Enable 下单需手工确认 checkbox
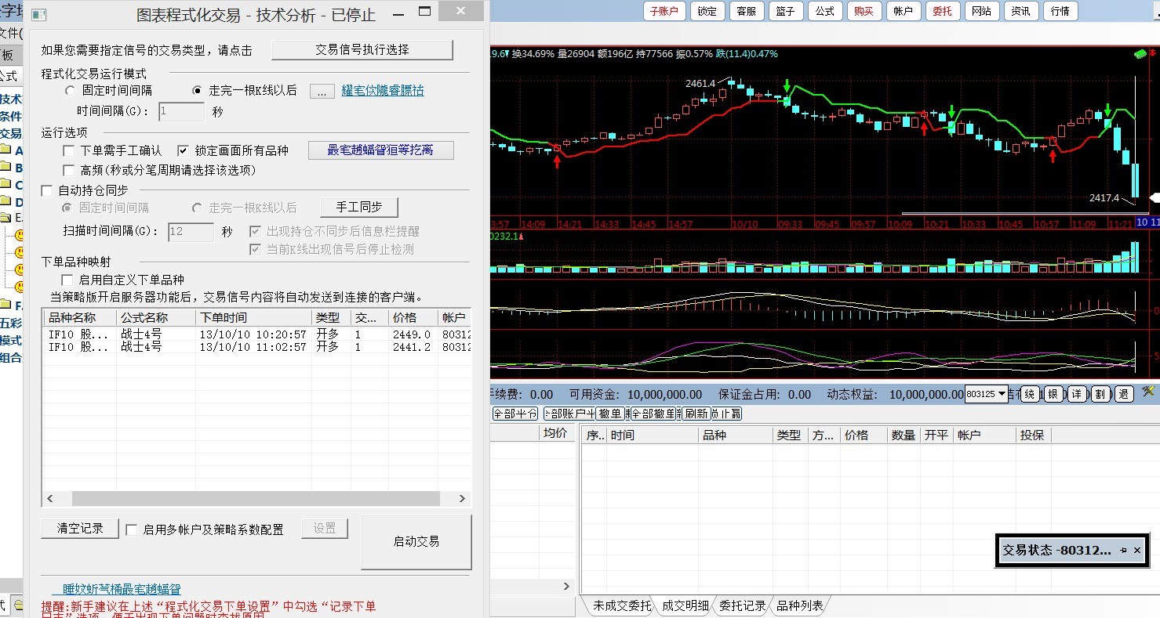Screen dimensions: 1160x618 click(68, 151)
